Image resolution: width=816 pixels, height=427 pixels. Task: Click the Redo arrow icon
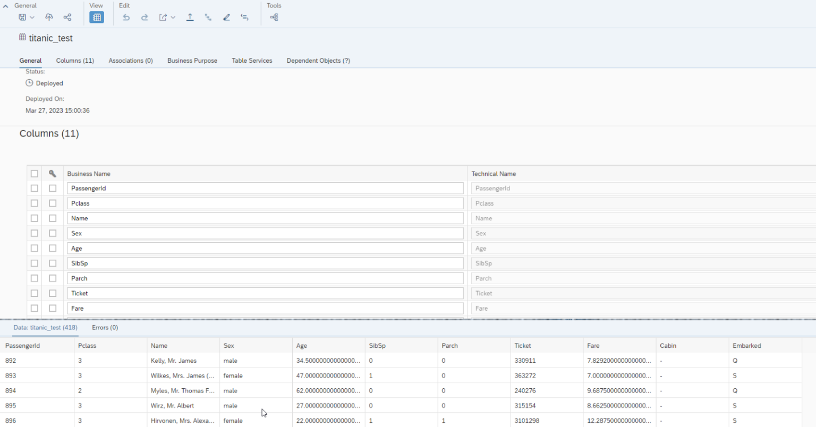point(144,18)
